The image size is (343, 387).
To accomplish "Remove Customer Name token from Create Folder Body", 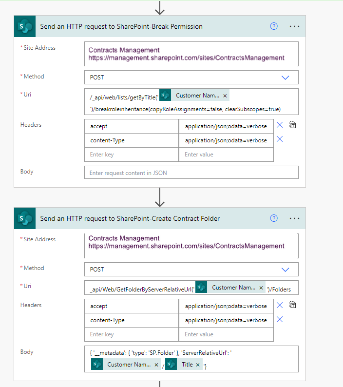I will coord(156,365).
